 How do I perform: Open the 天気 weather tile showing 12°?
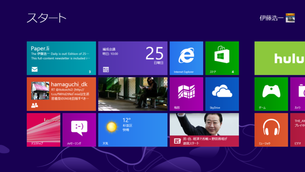132,130
